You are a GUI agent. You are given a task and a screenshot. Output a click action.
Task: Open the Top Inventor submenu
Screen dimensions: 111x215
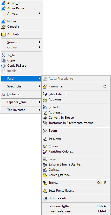tap(21, 110)
